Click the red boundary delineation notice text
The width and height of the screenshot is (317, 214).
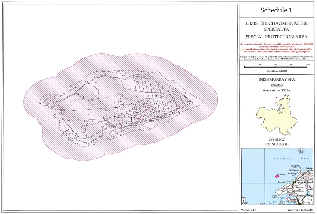(x=276, y=48)
